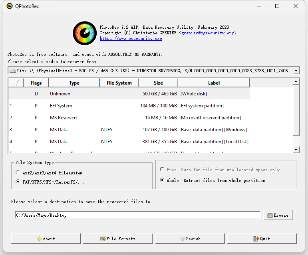Open the www.cgsecurity.org website link

pos(131,39)
